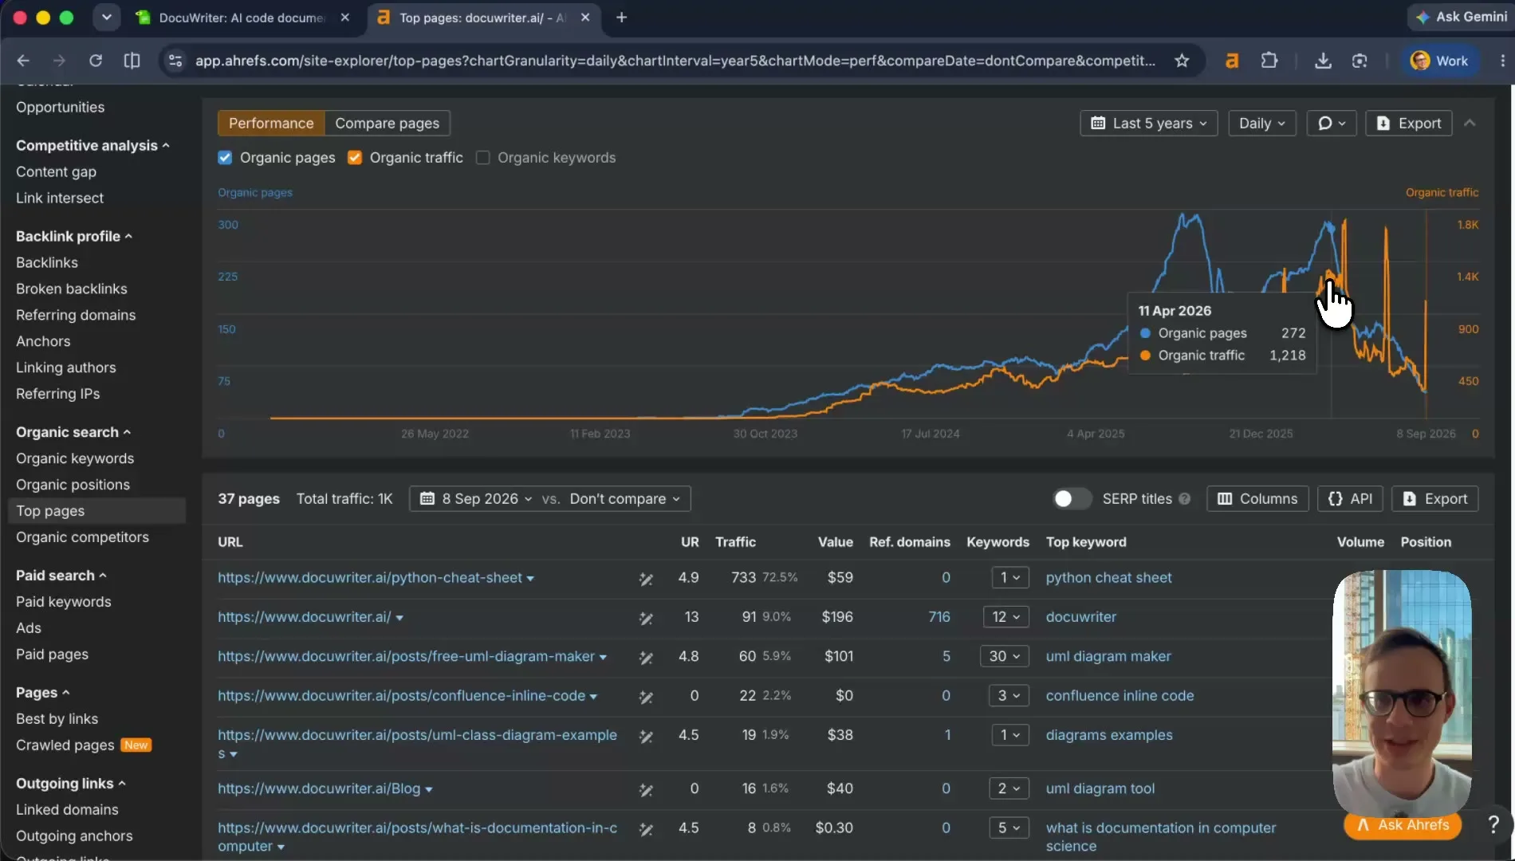Open the Daily granularity dropdown

coord(1261,123)
